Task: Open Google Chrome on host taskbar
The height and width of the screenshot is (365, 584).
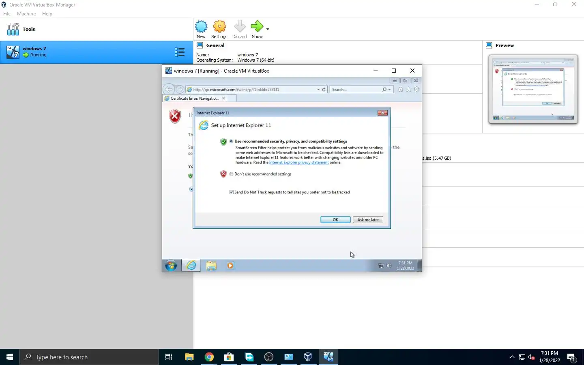Action: coord(209,357)
